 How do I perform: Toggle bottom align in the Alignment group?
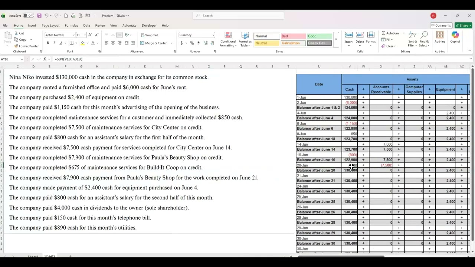click(x=119, y=35)
